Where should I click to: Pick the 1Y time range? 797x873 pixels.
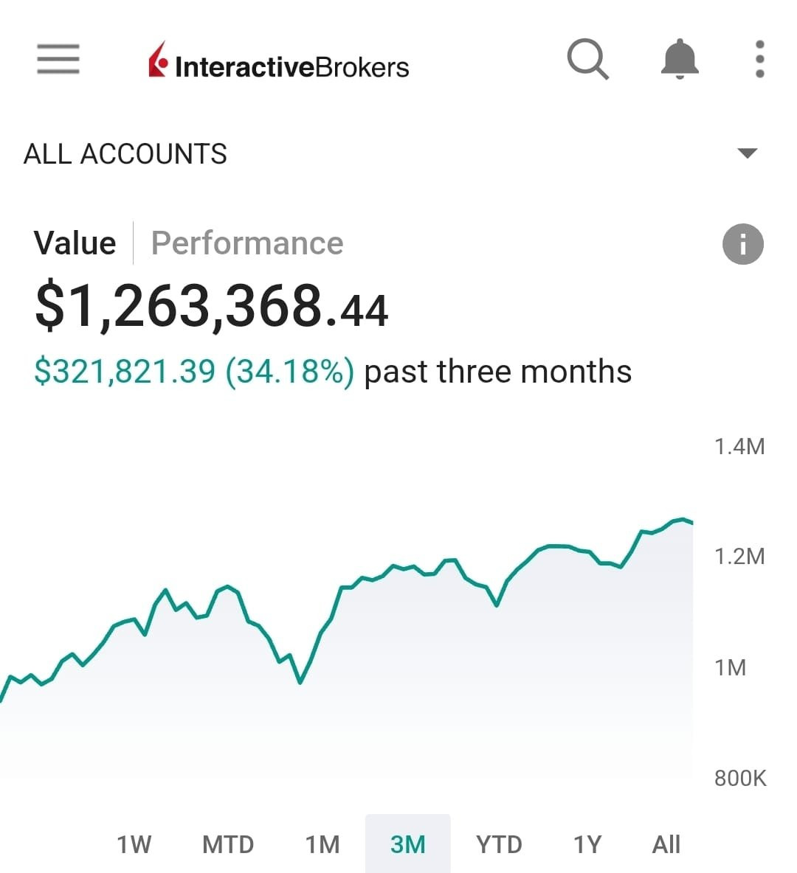587,844
